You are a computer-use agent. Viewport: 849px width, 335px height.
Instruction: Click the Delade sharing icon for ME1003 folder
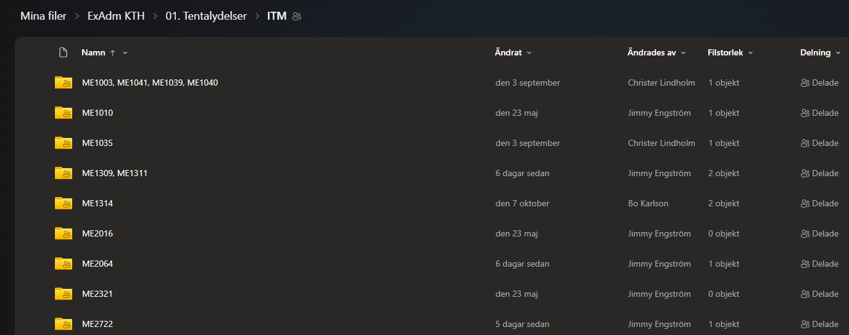pyautogui.click(x=805, y=83)
